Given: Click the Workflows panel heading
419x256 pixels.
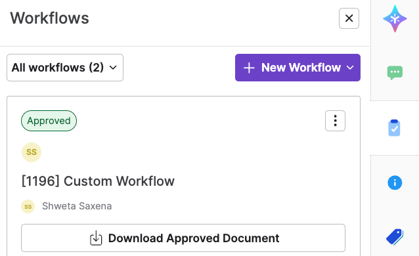Looking at the screenshot, I should tap(49, 18).
